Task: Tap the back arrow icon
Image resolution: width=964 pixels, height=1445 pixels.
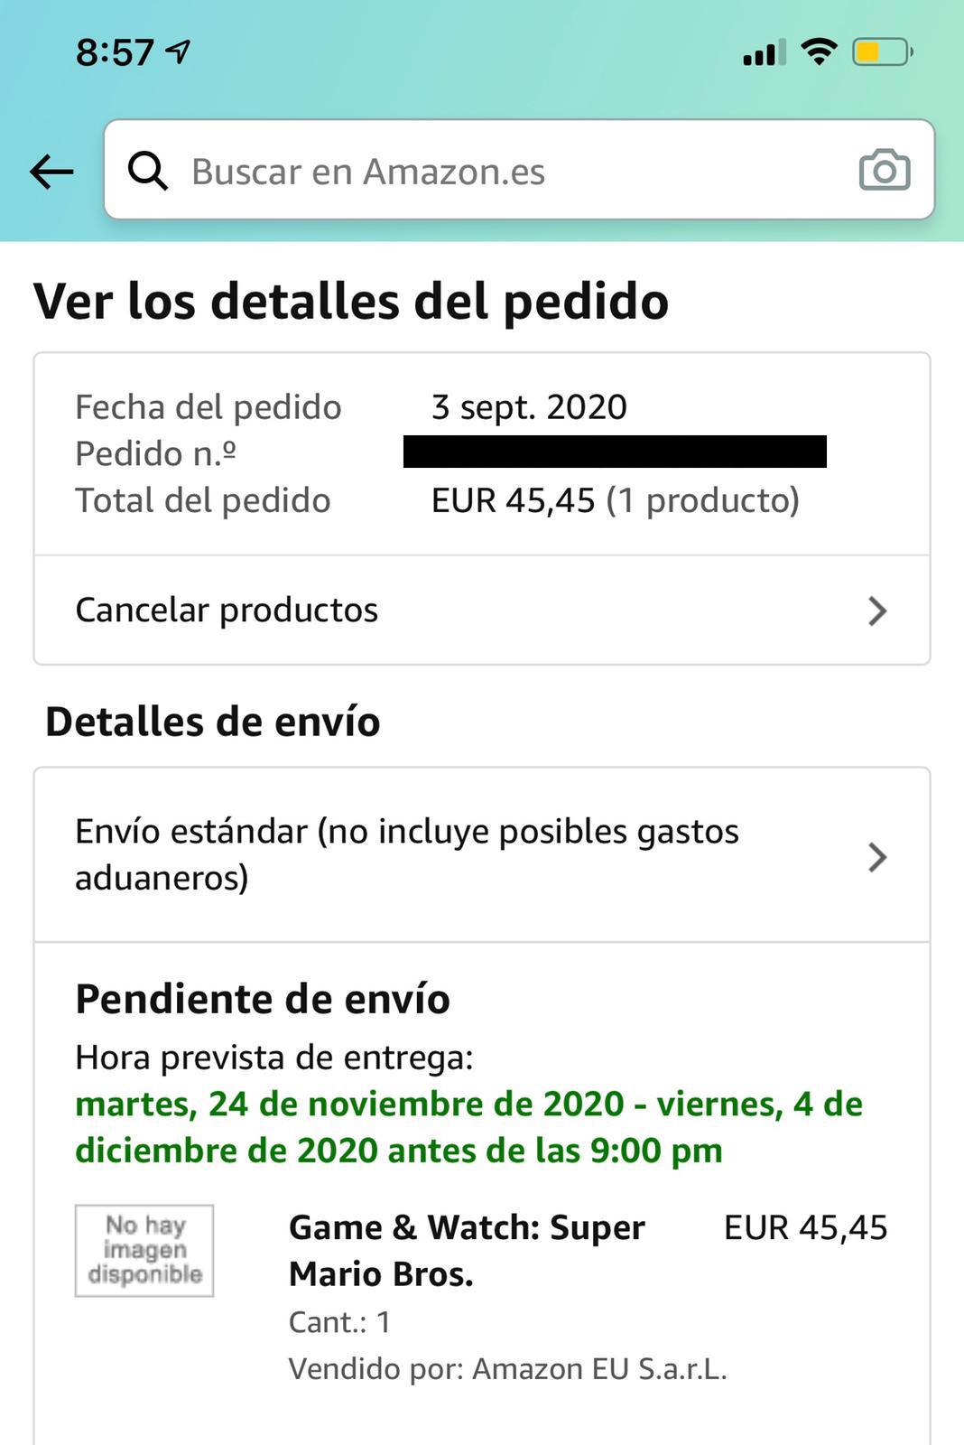Action: coord(51,172)
